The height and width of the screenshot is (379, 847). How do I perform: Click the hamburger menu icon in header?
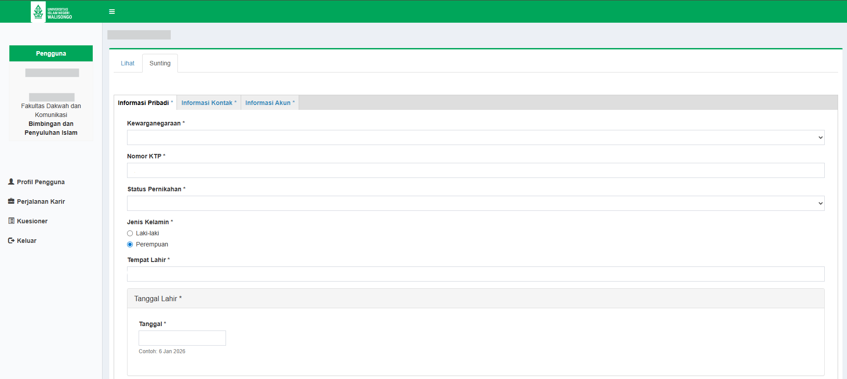[x=112, y=12]
